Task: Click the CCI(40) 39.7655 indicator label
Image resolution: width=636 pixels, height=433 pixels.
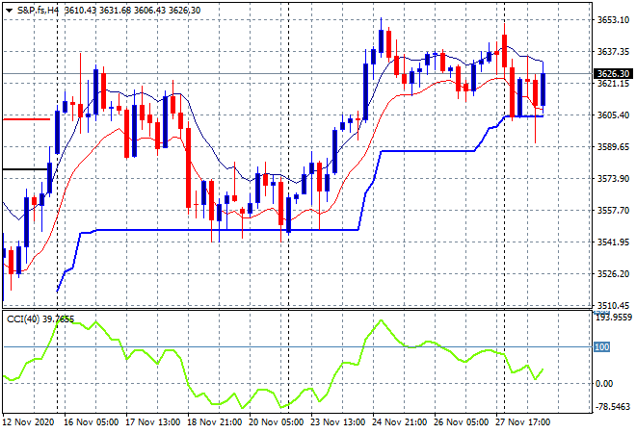Action: [40, 319]
